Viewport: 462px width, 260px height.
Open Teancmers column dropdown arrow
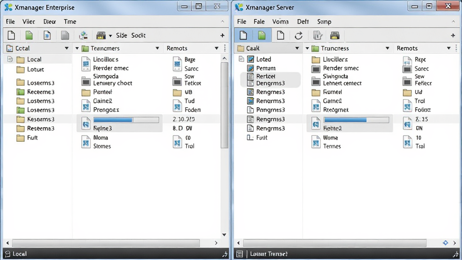pyautogui.click(x=157, y=48)
